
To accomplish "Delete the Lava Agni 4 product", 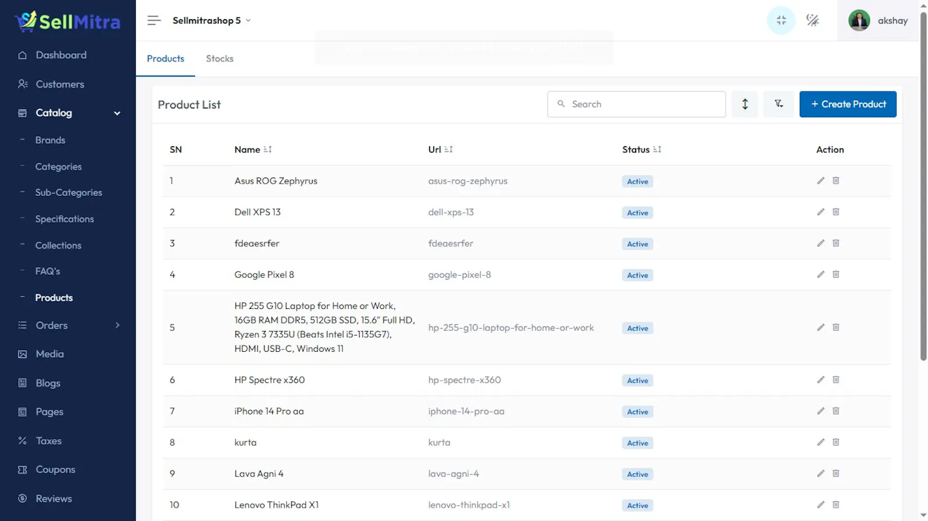I will tap(836, 474).
